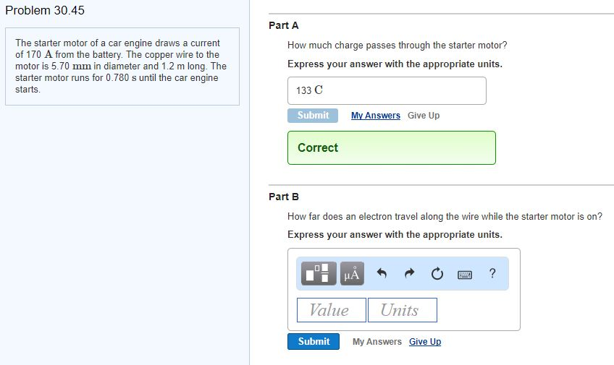Click the greyed Part A Submit button

pos(313,116)
